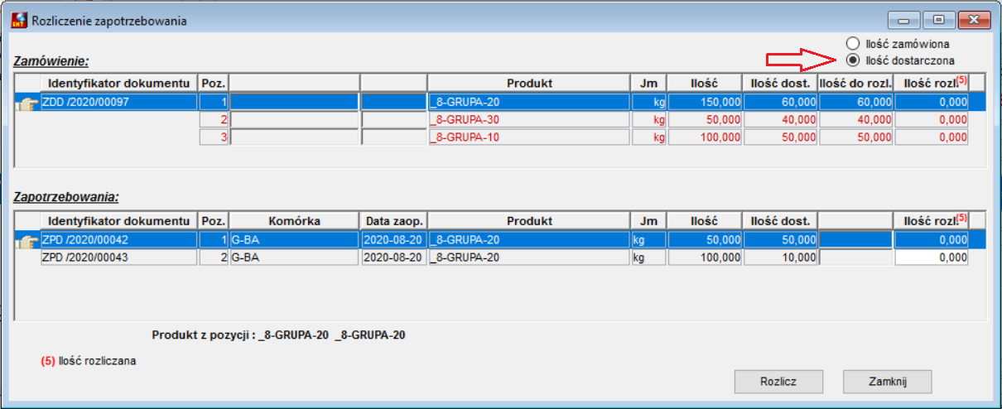Click the 'Produkt' column header in the Zamówienie table
The image size is (1002, 409).
[x=529, y=83]
